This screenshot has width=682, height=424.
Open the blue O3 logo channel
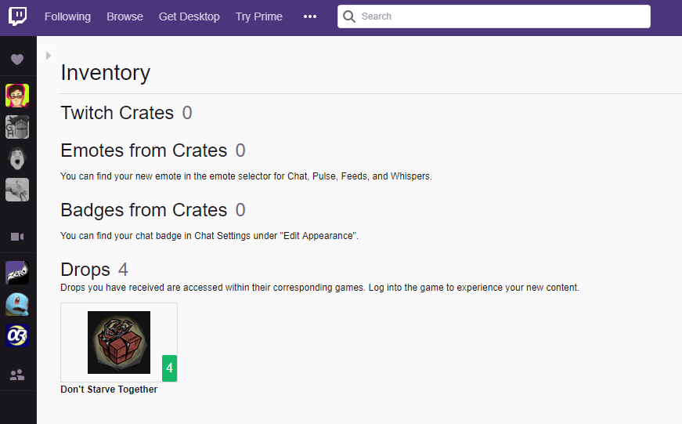click(17, 335)
